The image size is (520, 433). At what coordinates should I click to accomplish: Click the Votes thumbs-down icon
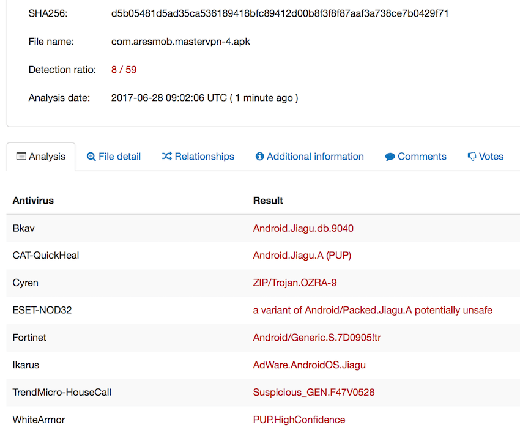coord(472,157)
